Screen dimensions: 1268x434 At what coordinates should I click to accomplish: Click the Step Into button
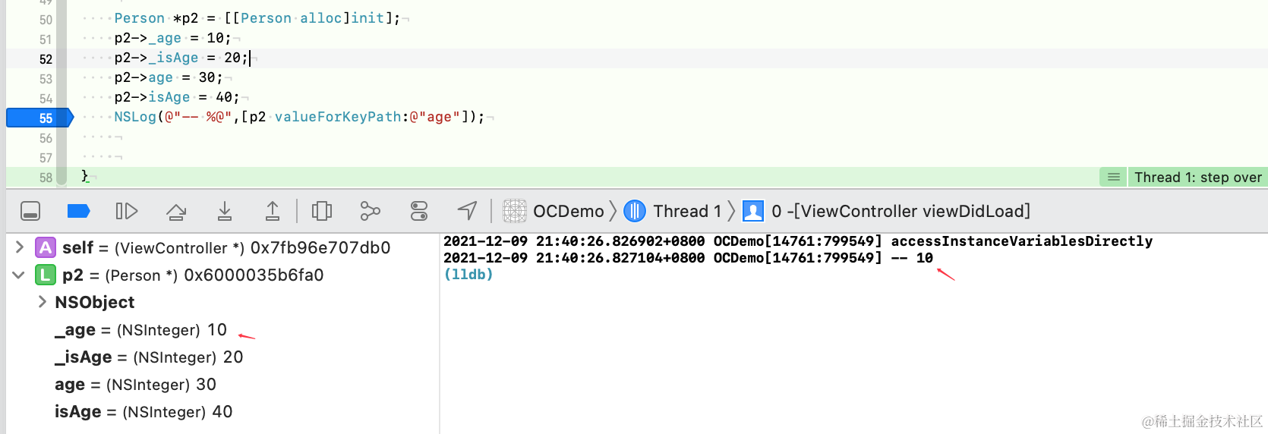click(x=225, y=211)
